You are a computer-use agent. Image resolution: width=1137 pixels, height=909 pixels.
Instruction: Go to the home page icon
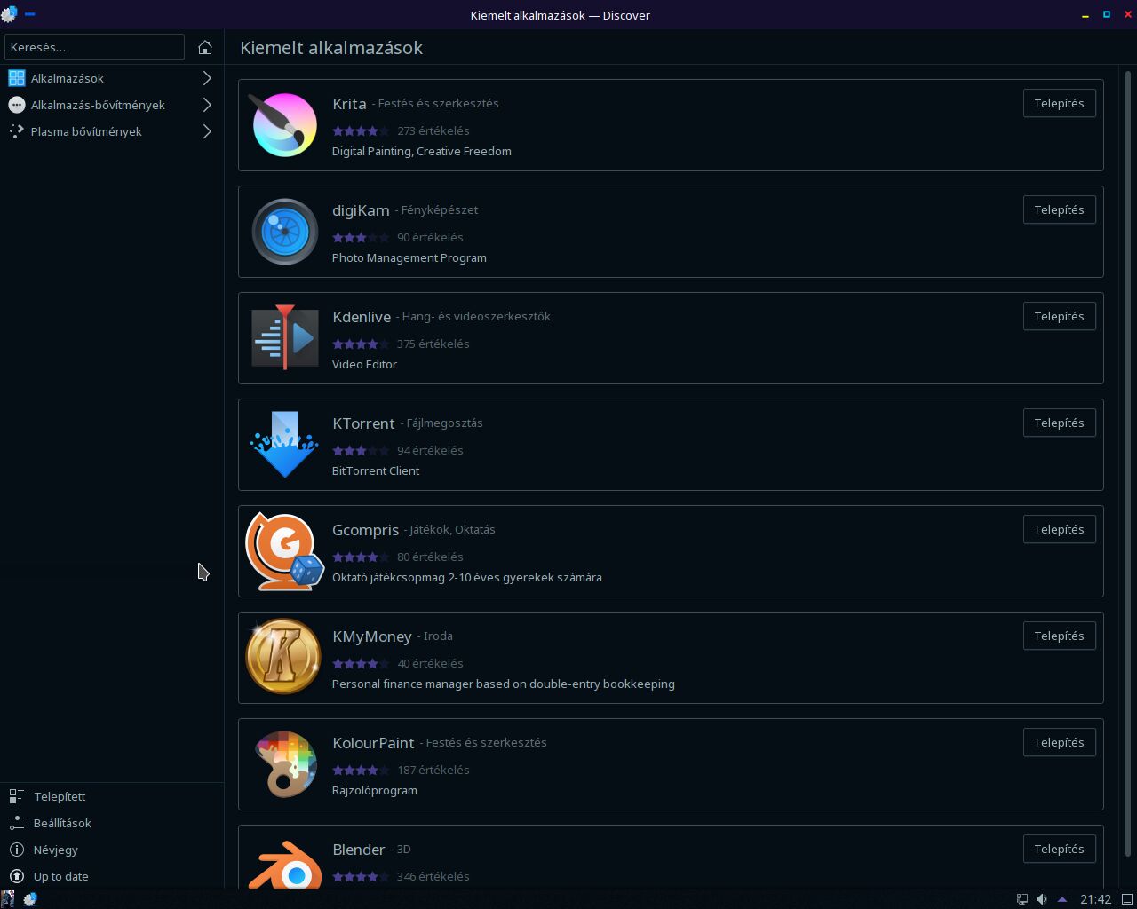click(x=205, y=47)
